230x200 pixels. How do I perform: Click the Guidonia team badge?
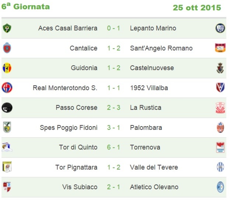click(7, 68)
